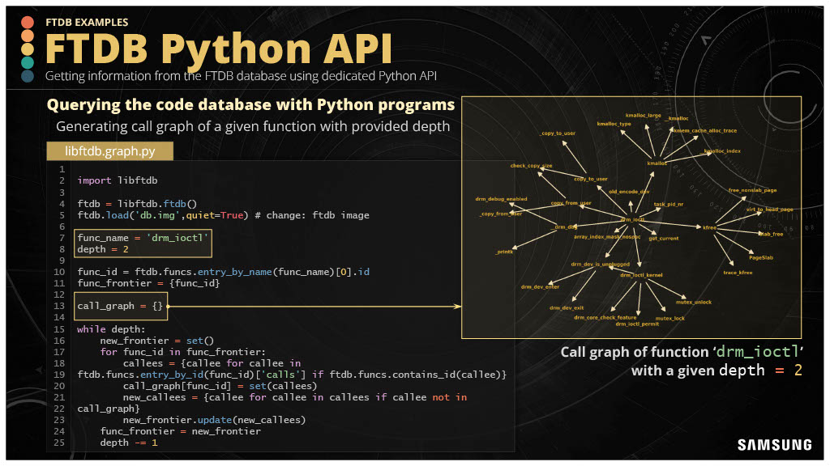This screenshot has width=830, height=466.
Task: Click the 'check_copy_size' graph node
Action: 531,165
